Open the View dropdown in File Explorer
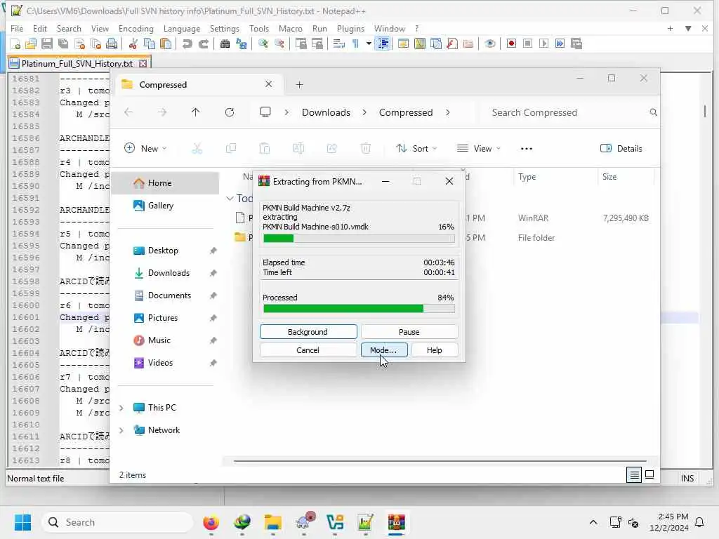 pos(479,149)
